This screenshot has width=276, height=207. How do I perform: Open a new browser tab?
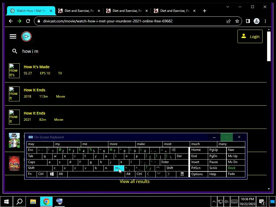coord(204,11)
